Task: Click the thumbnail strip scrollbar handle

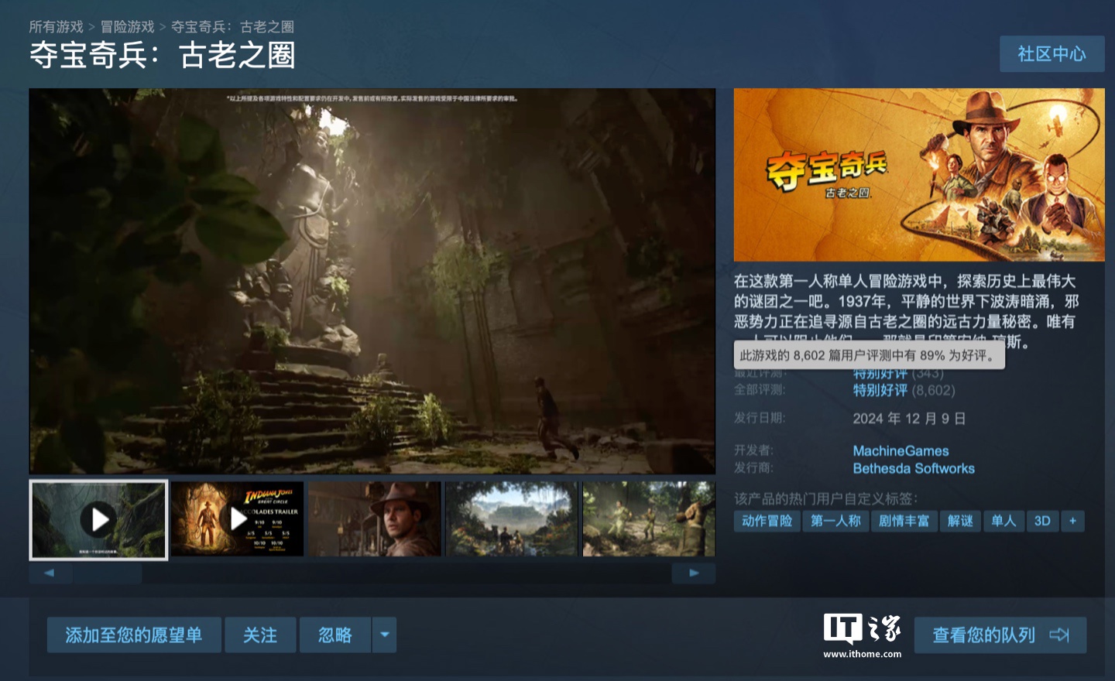Action: (108, 573)
